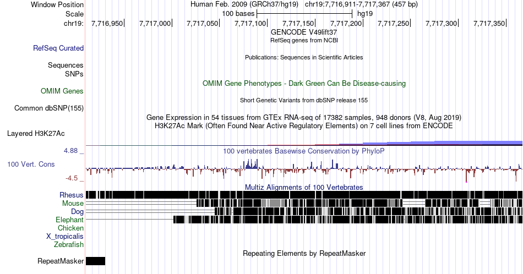Click the Layered H3K27Ac track label

coord(36,133)
